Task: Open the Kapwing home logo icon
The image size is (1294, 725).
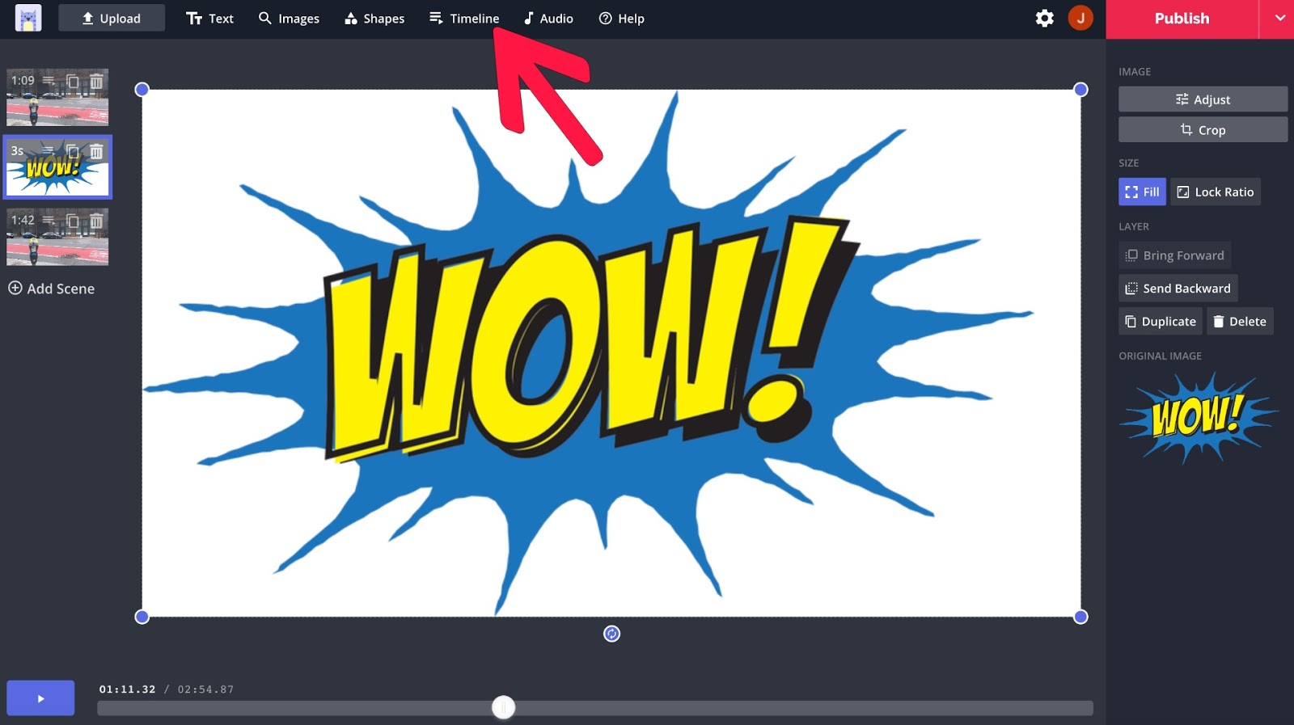Action: (28, 18)
